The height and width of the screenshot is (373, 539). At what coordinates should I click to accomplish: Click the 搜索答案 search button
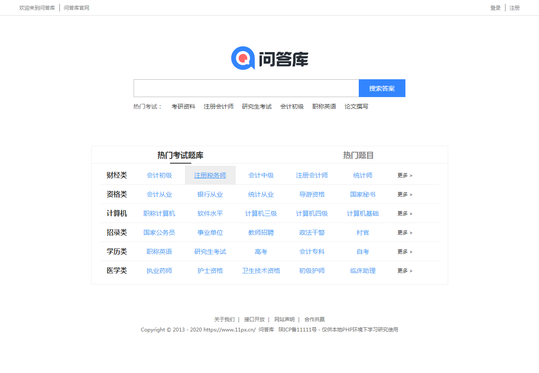click(381, 88)
